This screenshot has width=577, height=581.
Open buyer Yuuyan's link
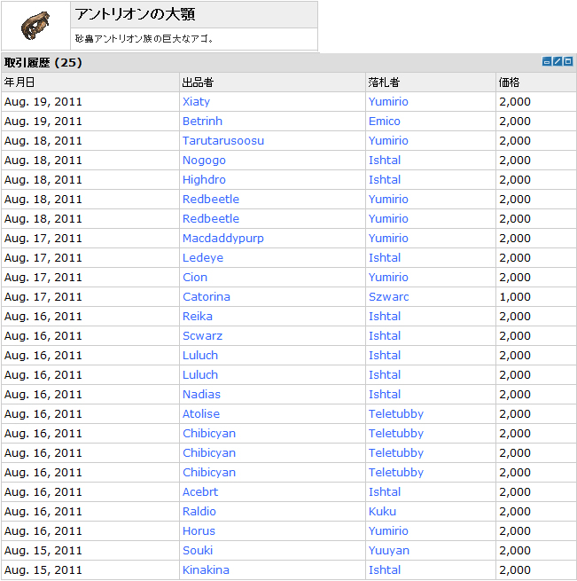[x=389, y=550]
